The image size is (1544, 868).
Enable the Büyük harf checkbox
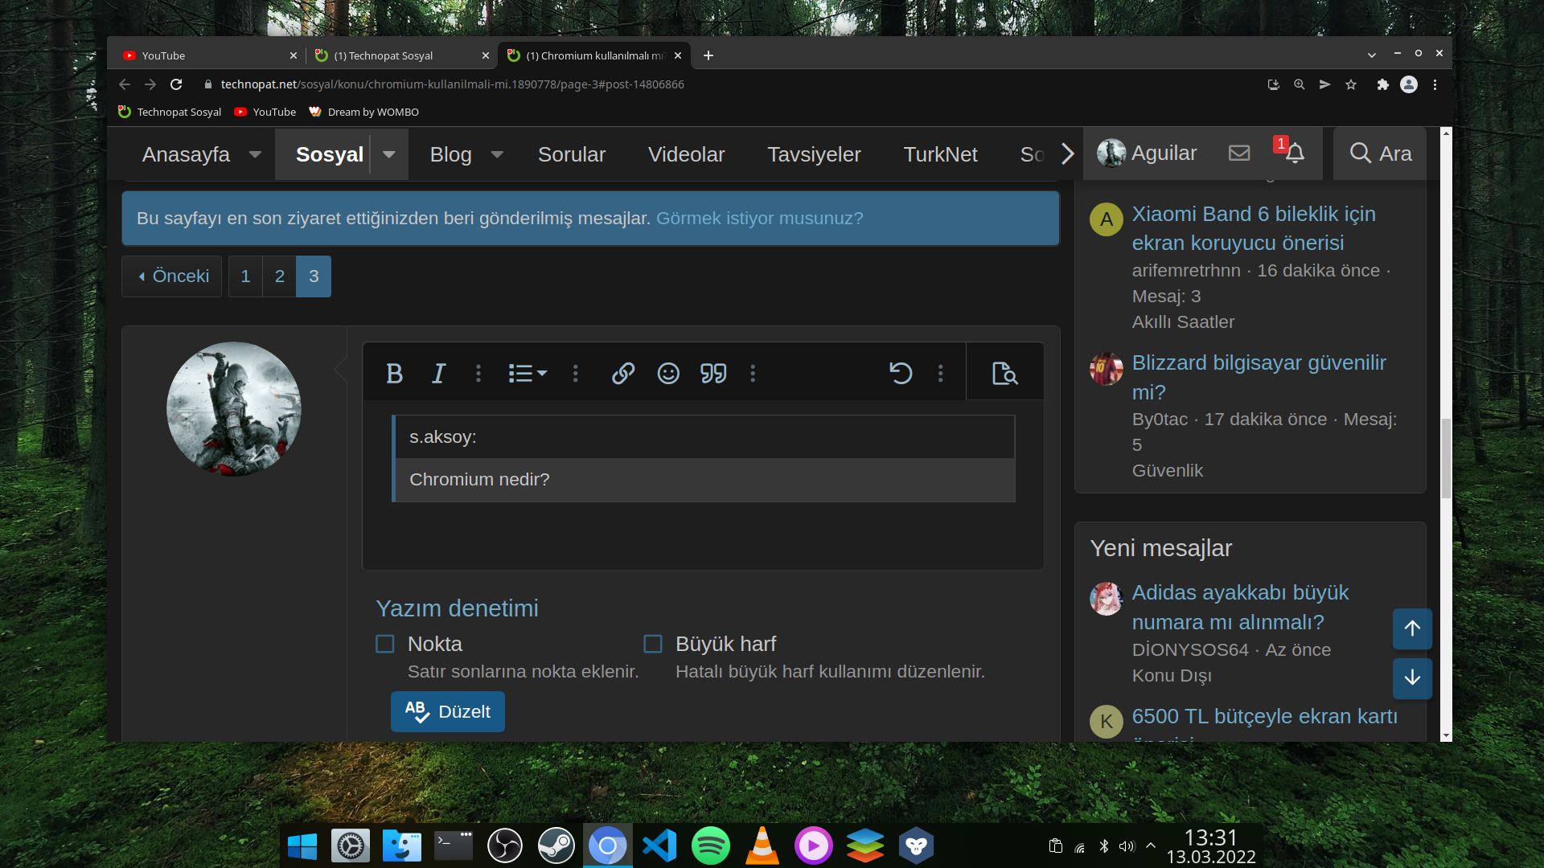(653, 645)
